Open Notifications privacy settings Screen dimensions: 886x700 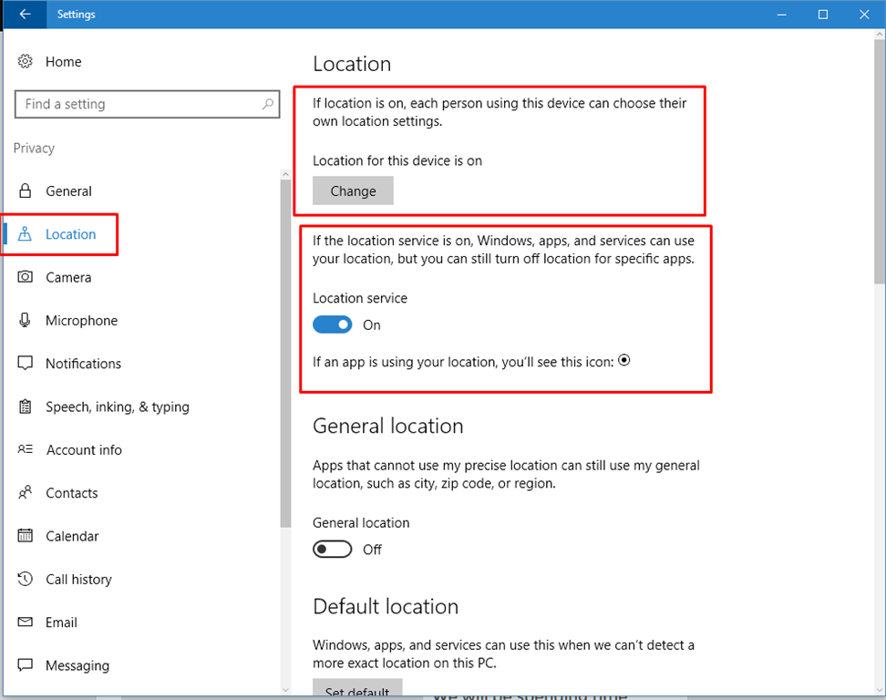pyautogui.click(x=83, y=364)
